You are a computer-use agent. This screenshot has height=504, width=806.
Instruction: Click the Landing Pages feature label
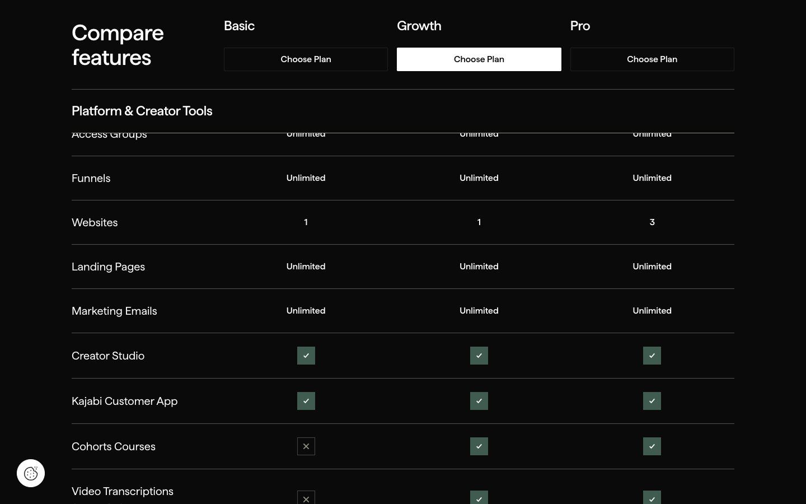pos(108,267)
